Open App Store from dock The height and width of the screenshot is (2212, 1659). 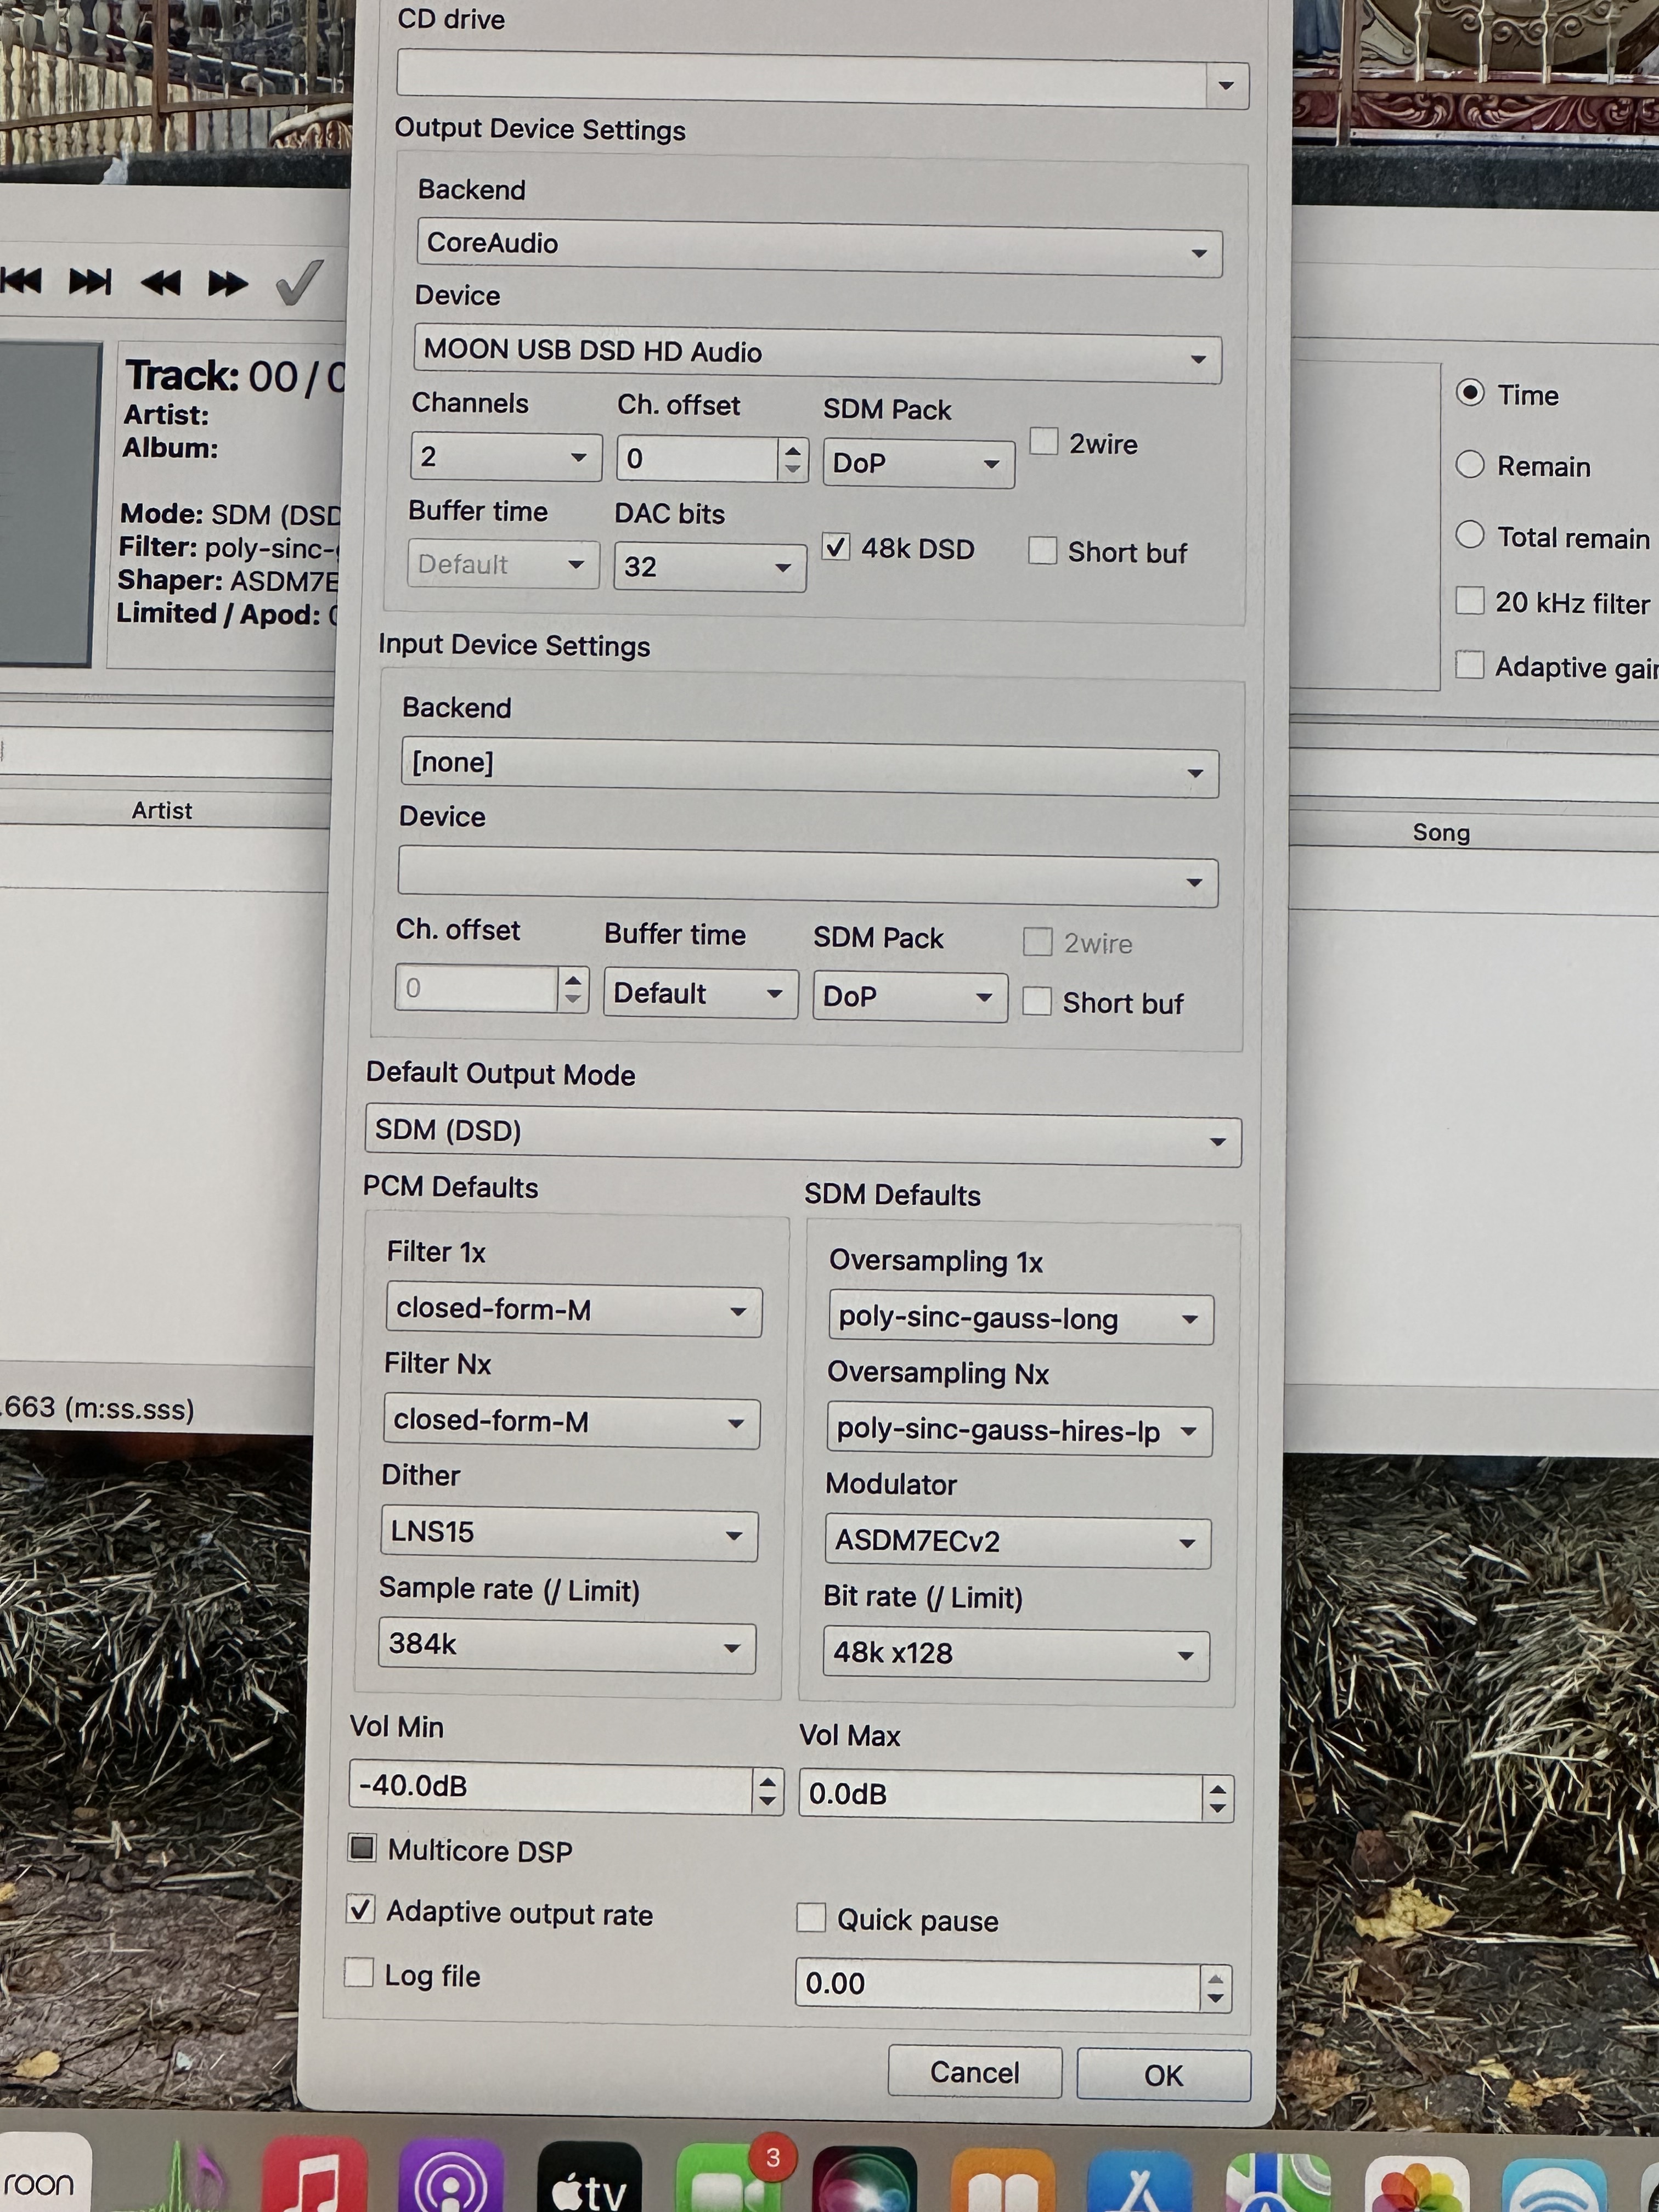pyautogui.click(x=1140, y=2181)
